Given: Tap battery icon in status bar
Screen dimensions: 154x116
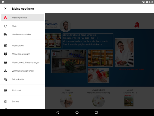Looking at the screenshot, I should pyautogui.click(x=147, y=2).
